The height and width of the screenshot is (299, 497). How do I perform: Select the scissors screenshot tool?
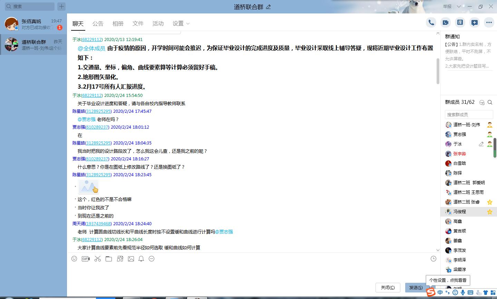pyautogui.click(x=98, y=259)
